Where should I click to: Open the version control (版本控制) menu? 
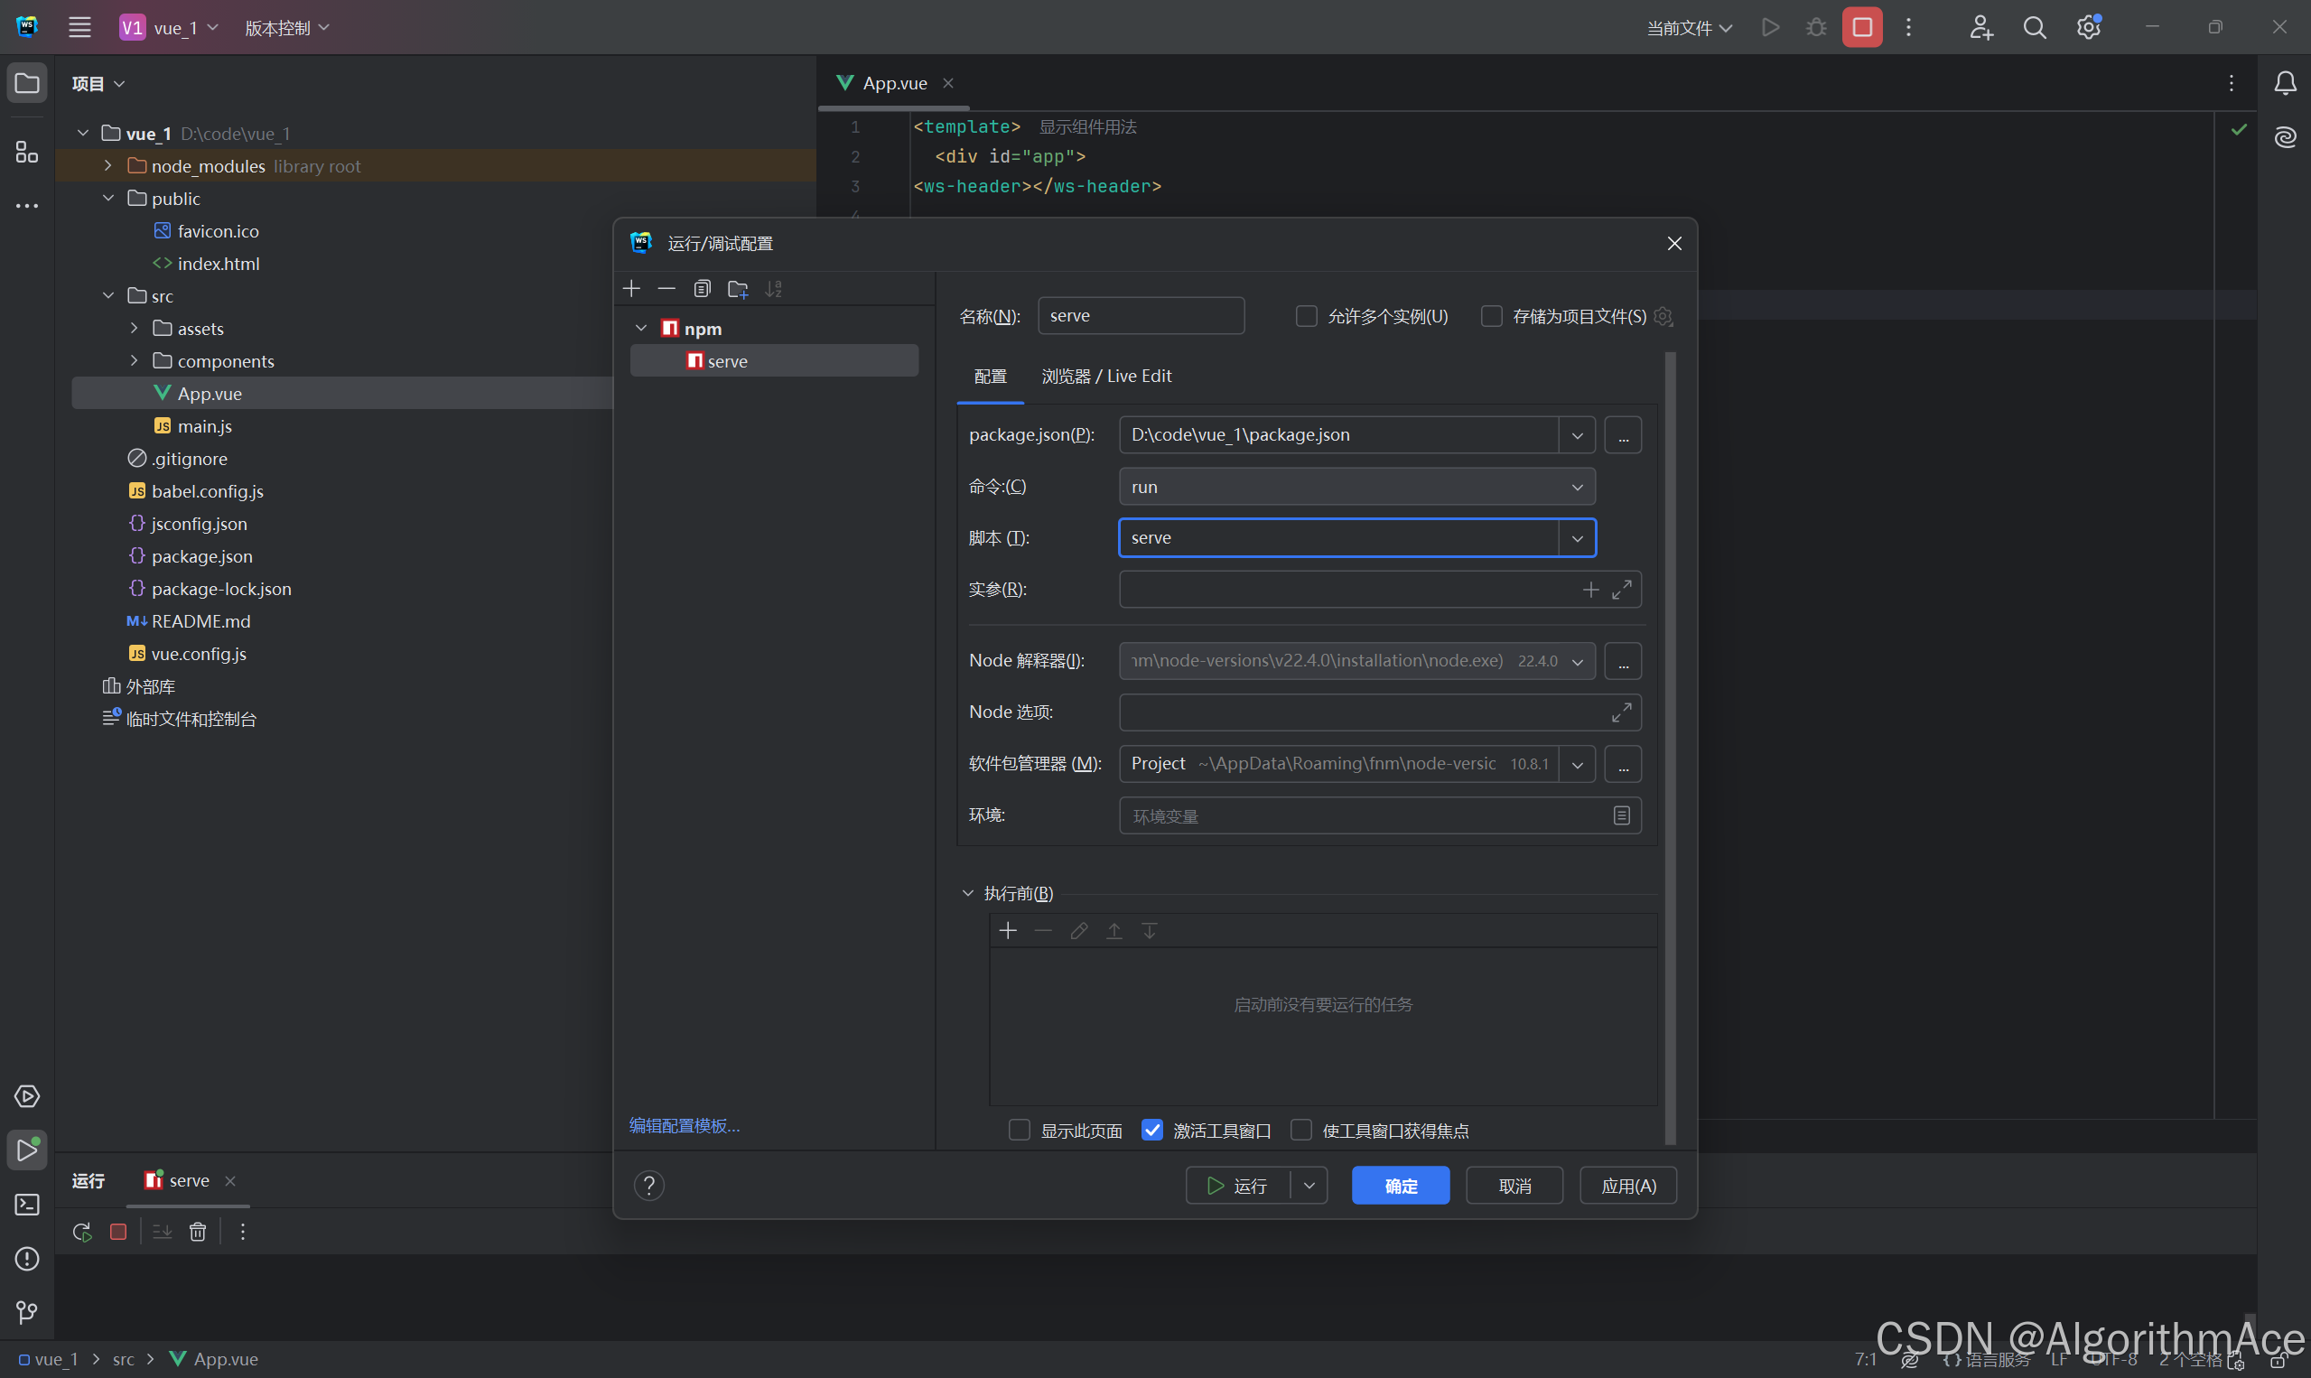click(x=286, y=28)
